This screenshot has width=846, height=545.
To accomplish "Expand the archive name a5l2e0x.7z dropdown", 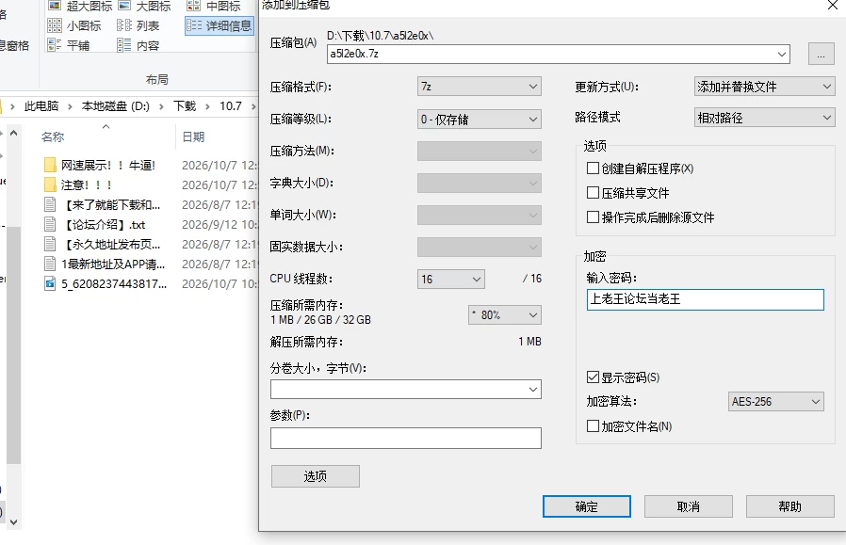I will coord(781,54).
